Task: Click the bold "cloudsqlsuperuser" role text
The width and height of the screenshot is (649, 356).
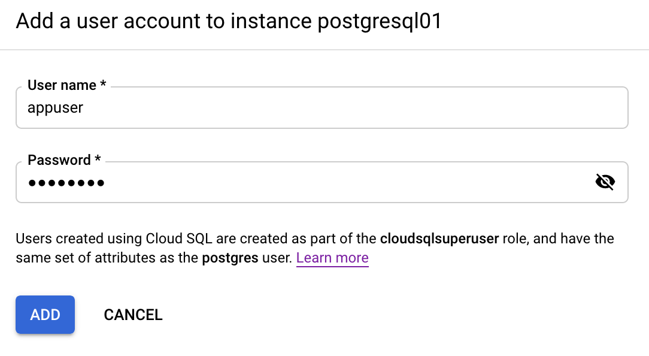Action: coord(439,239)
